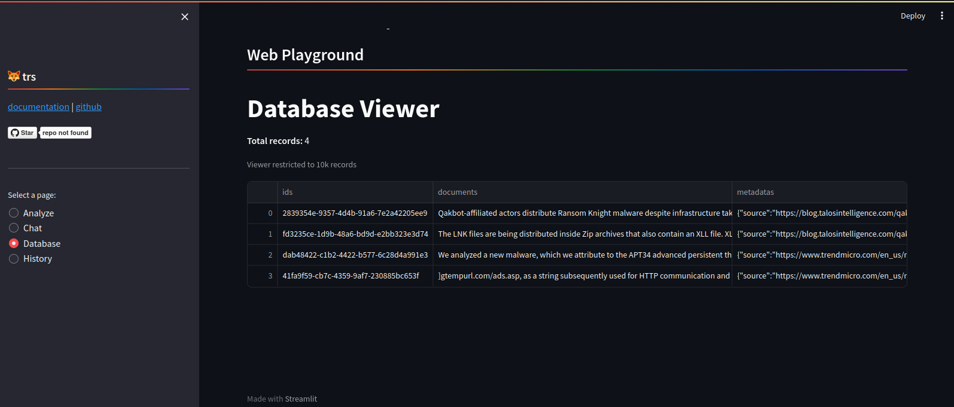Open the documentation link
The width and height of the screenshot is (954, 407).
pos(38,106)
